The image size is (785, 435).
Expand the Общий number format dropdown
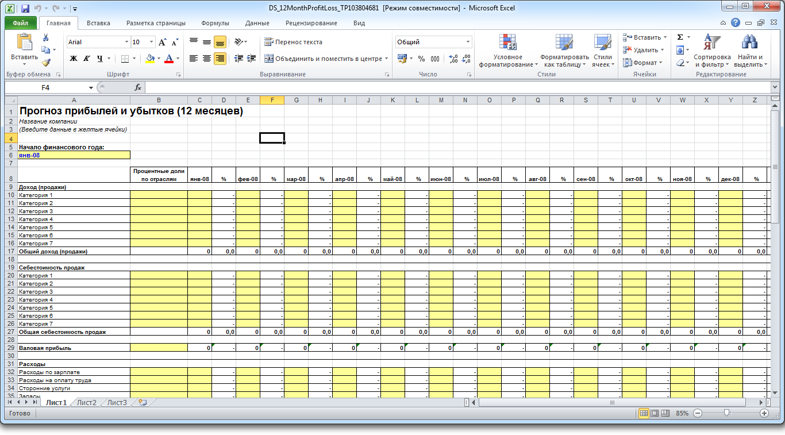[468, 42]
